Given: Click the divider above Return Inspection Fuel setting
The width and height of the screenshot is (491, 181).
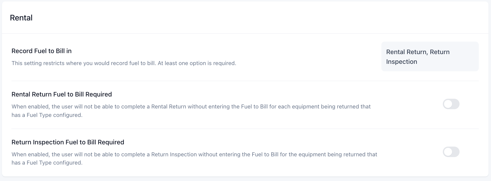Looking at the screenshot, I should [x=245, y=129].
